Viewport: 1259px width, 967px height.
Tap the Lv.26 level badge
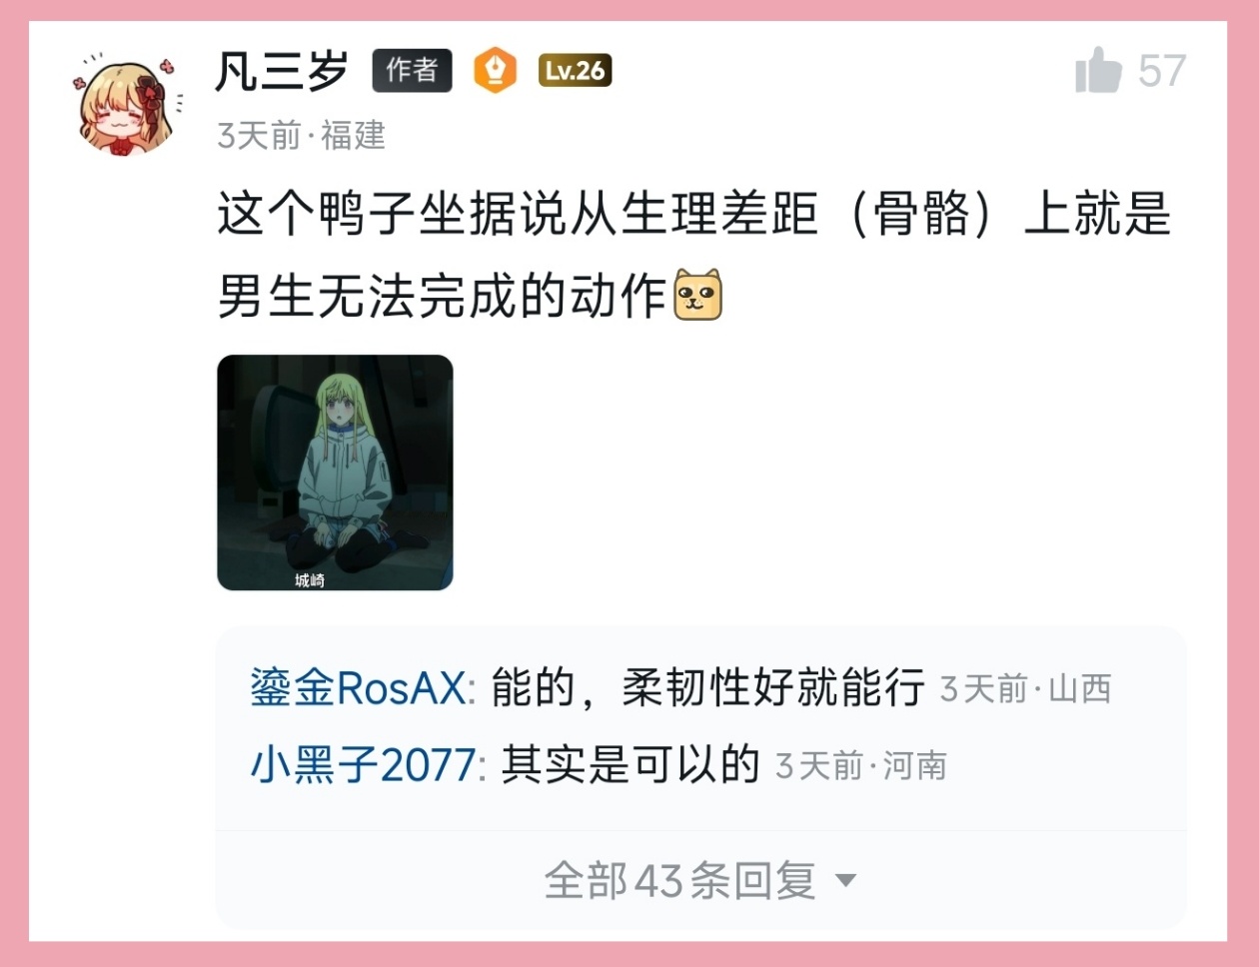575,71
